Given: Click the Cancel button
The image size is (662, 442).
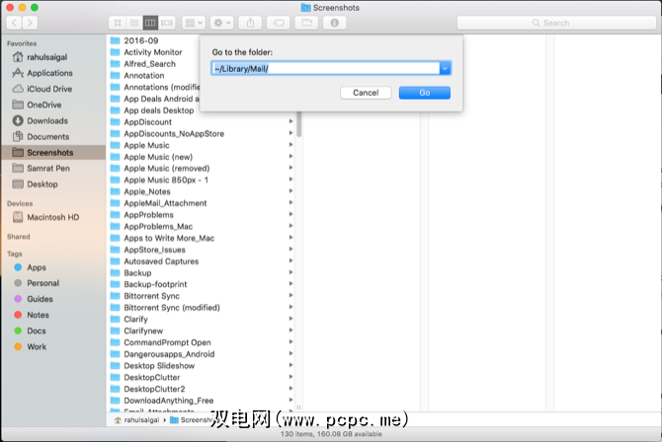Looking at the screenshot, I should coord(366,93).
